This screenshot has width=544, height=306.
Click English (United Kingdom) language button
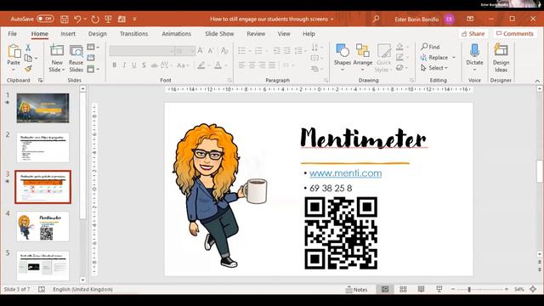82,289
